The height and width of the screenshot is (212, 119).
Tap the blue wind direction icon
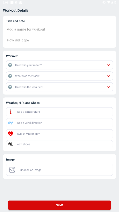click(x=10, y=123)
